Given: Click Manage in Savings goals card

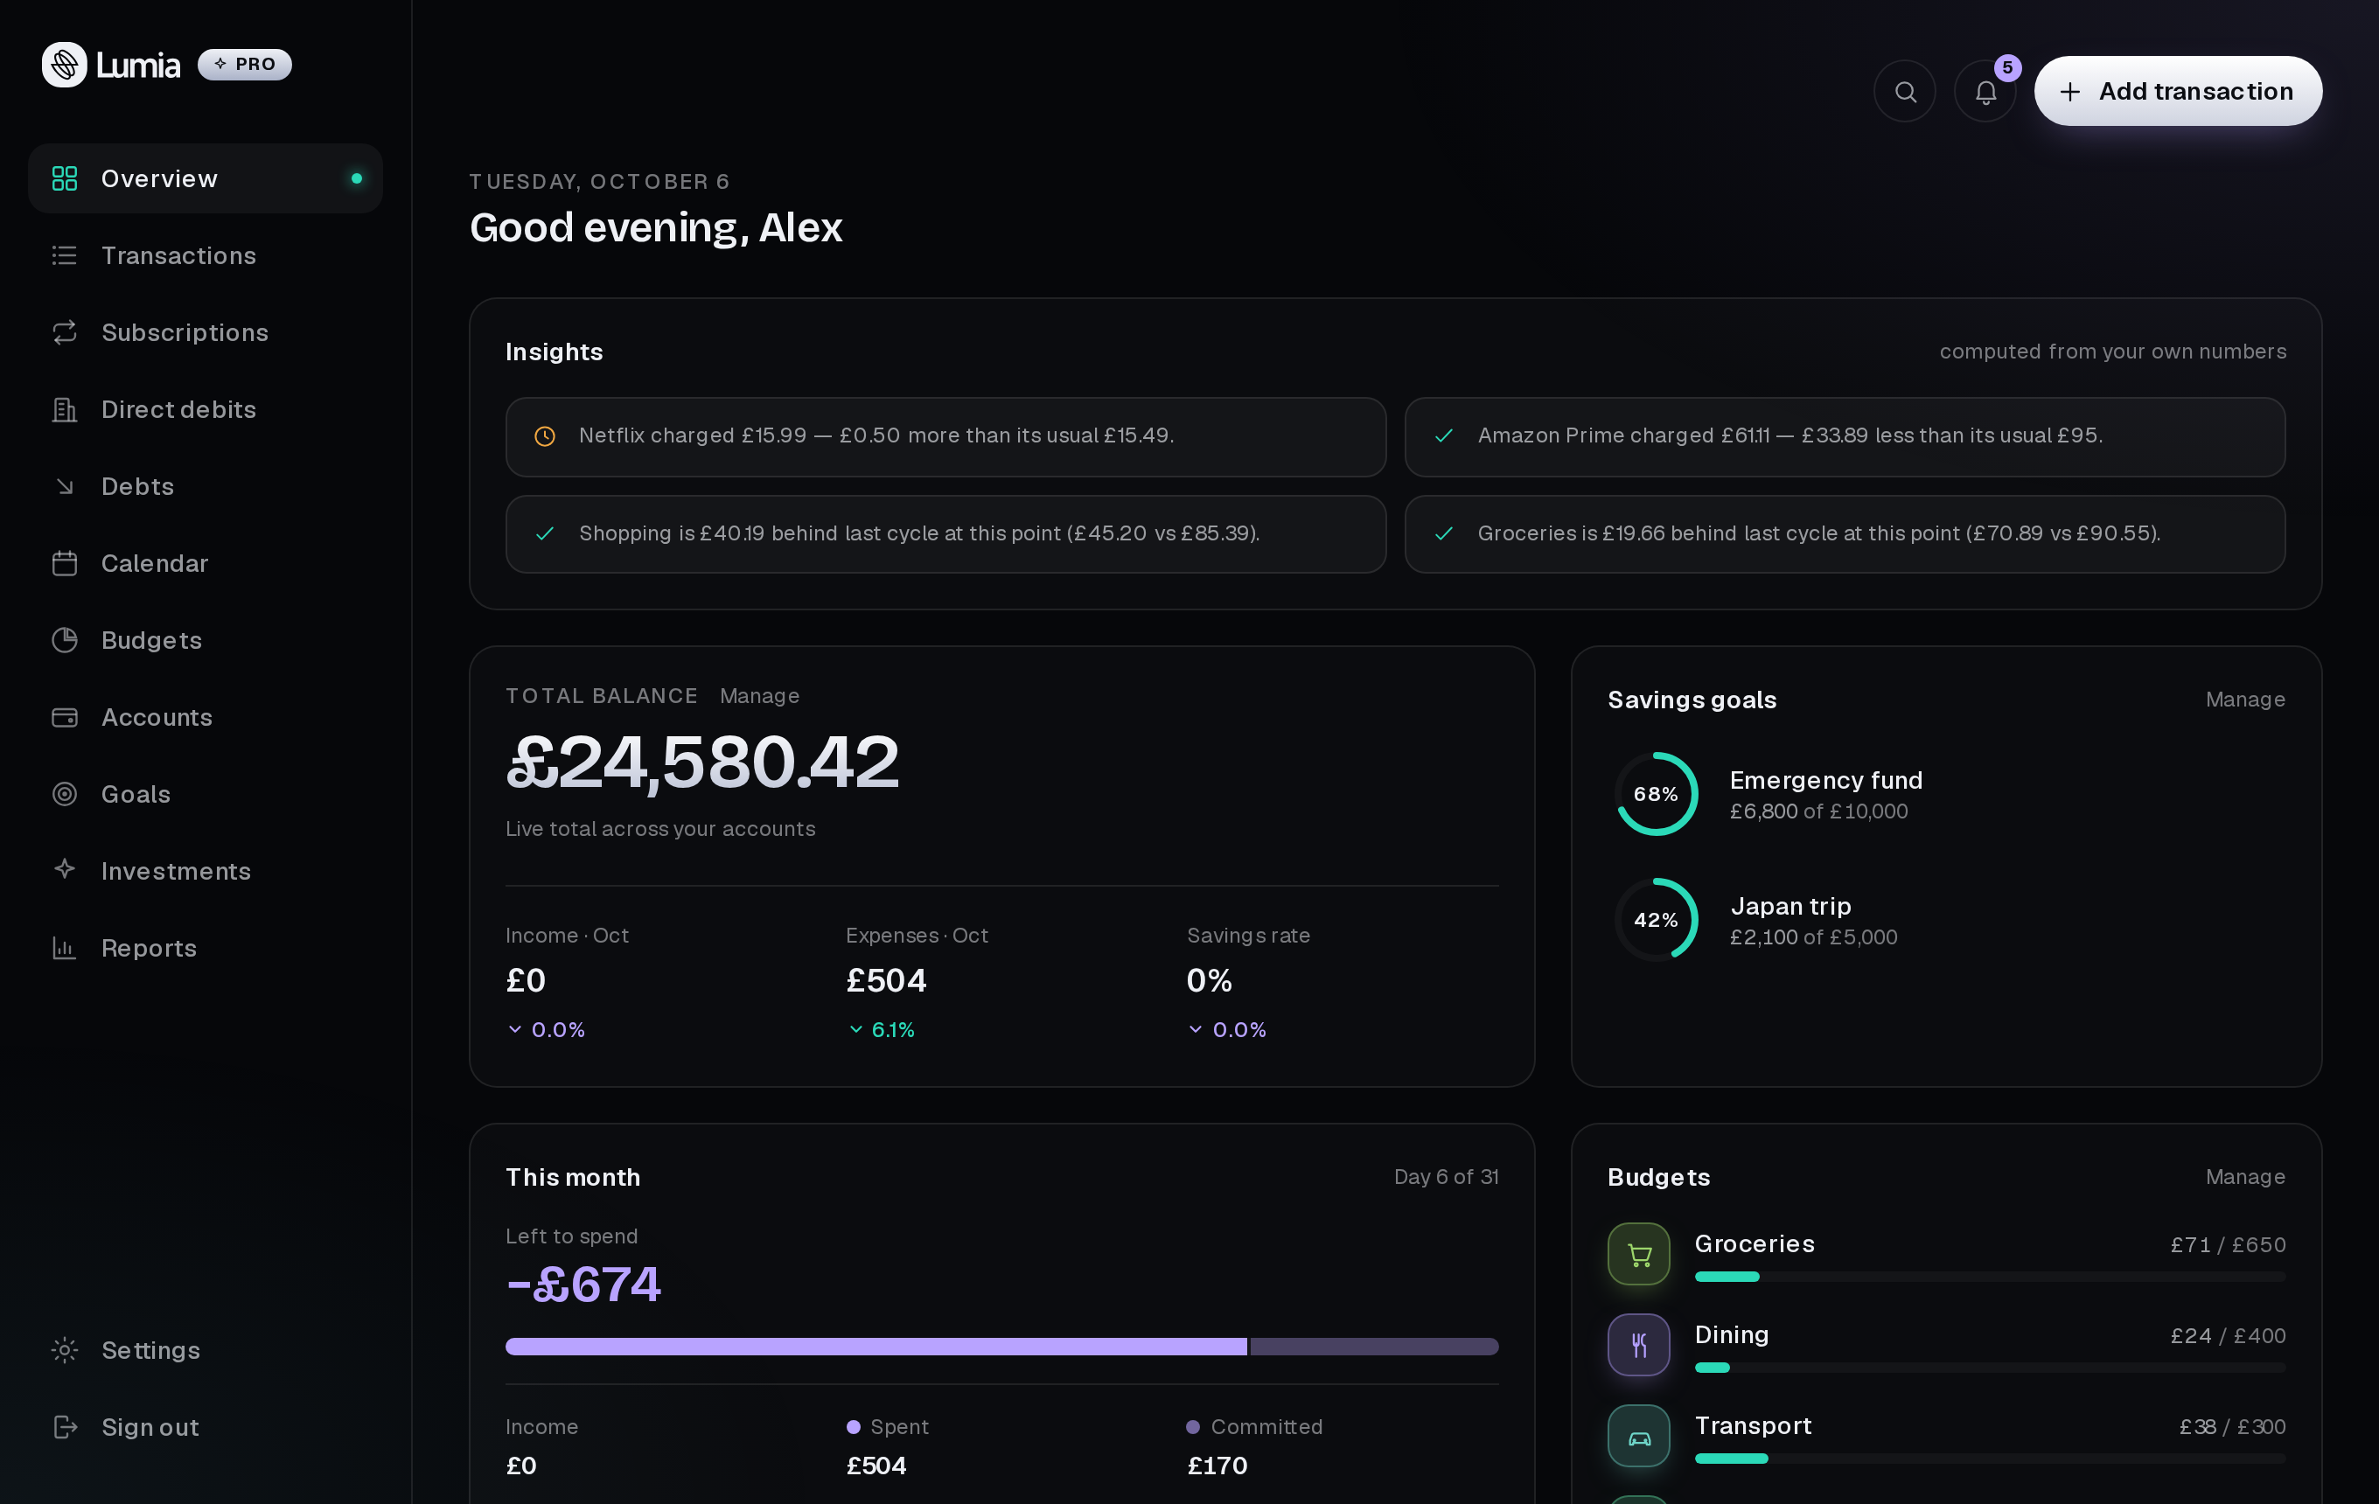Looking at the screenshot, I should click(2244, 700).
